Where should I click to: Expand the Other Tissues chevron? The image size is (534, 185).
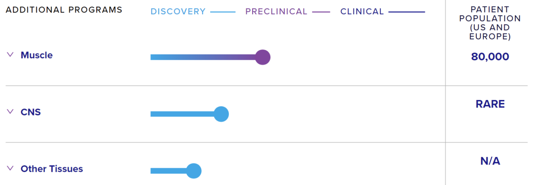pos(10,168)
